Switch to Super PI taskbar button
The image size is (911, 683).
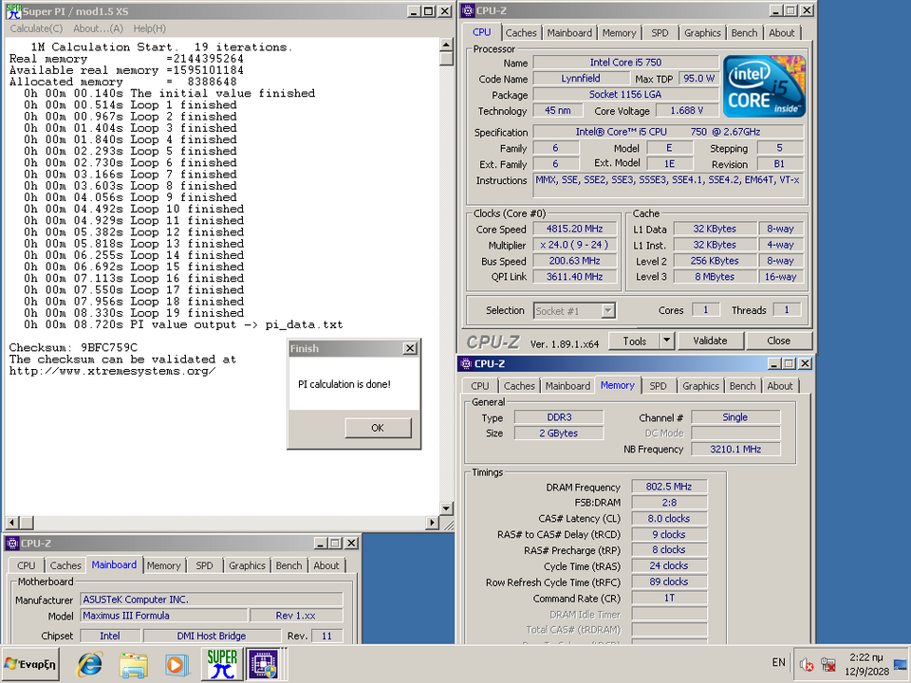coord(222,664)
